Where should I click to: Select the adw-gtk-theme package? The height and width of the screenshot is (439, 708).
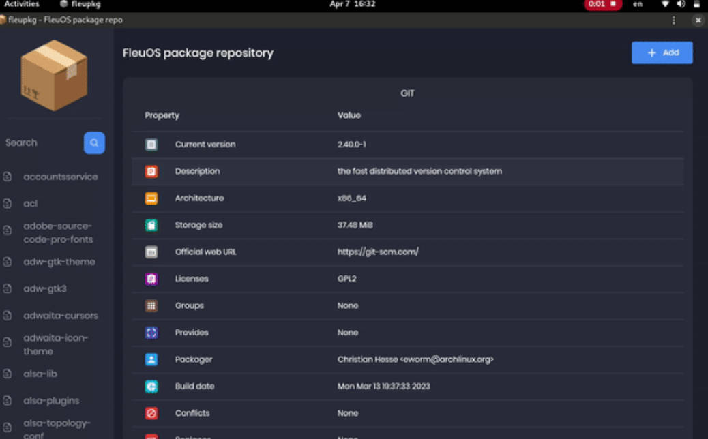[x=59, y=262]
